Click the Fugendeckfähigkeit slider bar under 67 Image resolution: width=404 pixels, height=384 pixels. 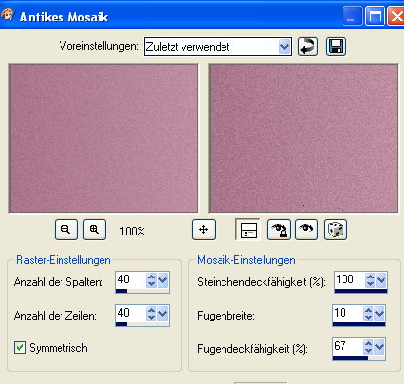tap(359, 358)
